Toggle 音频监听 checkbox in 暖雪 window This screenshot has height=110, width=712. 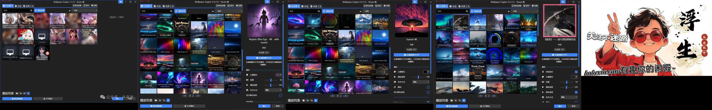(x=576, y=72)
